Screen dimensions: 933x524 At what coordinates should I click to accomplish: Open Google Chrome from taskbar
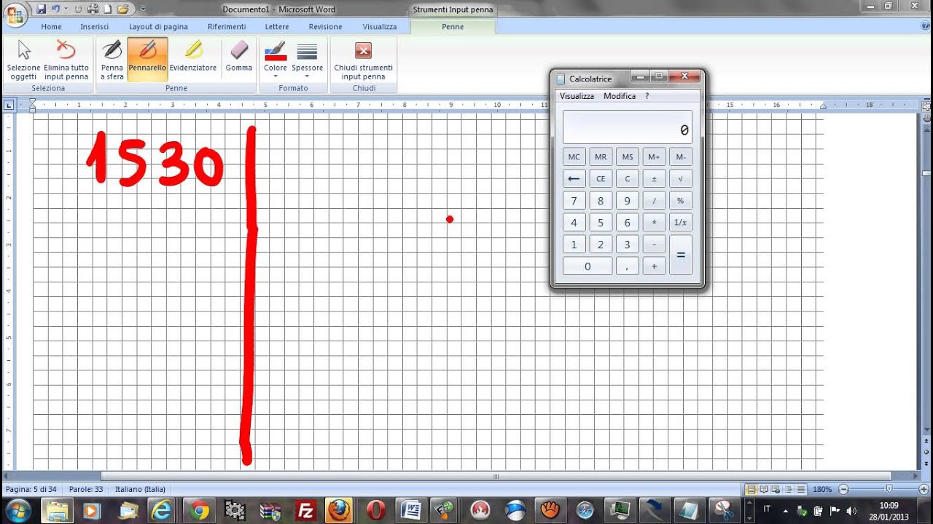[200, 510]
